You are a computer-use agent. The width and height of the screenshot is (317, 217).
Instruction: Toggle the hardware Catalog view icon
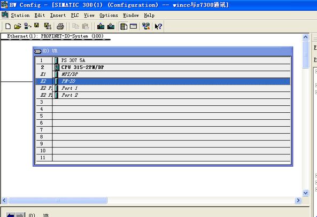tap(123, 26)
